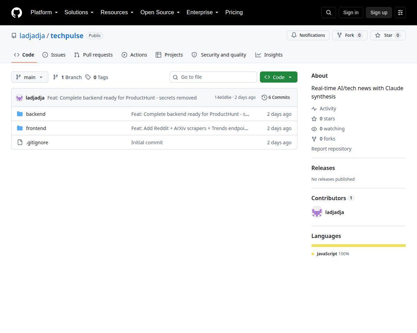Image resolution: width=417 pixels, height=333 pixels.
Task: Open the Releases heading link
Action: tap(323, 168)
